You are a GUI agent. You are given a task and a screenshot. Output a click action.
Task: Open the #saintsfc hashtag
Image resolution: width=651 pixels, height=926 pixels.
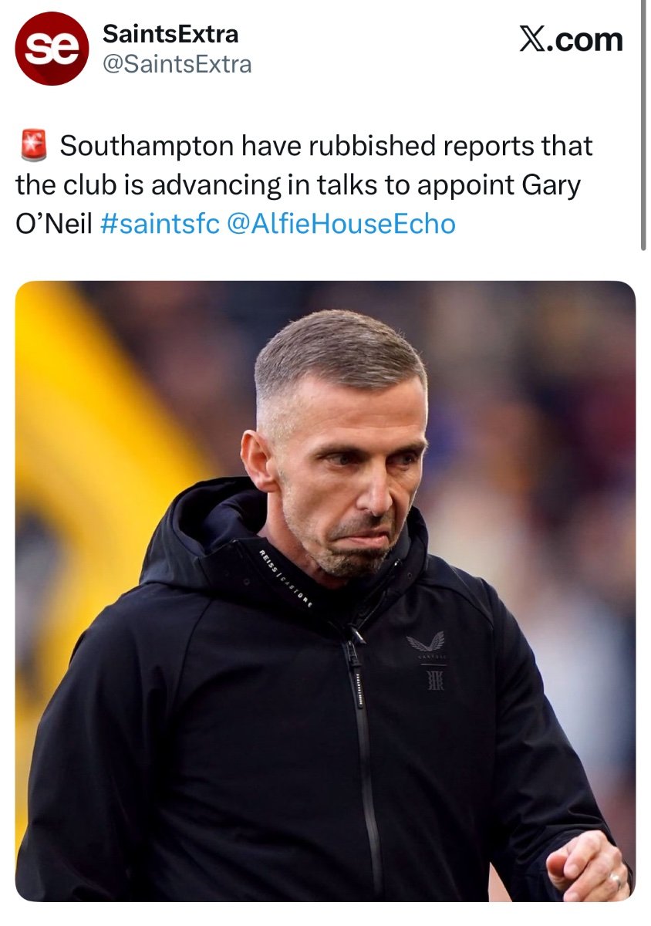(160, 225)
